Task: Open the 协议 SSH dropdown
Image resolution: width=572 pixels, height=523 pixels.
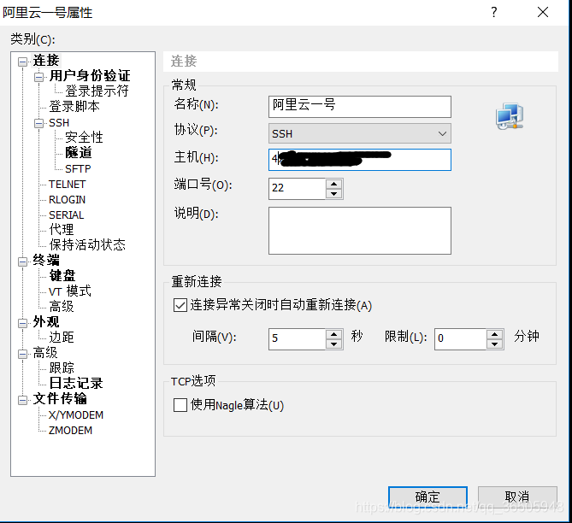Action: point(360,133)
